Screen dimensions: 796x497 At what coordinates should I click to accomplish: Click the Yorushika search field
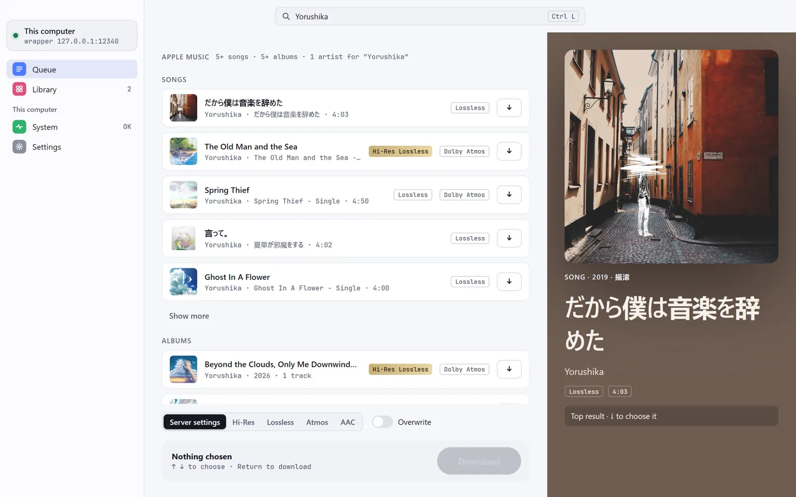pos(430,16)
